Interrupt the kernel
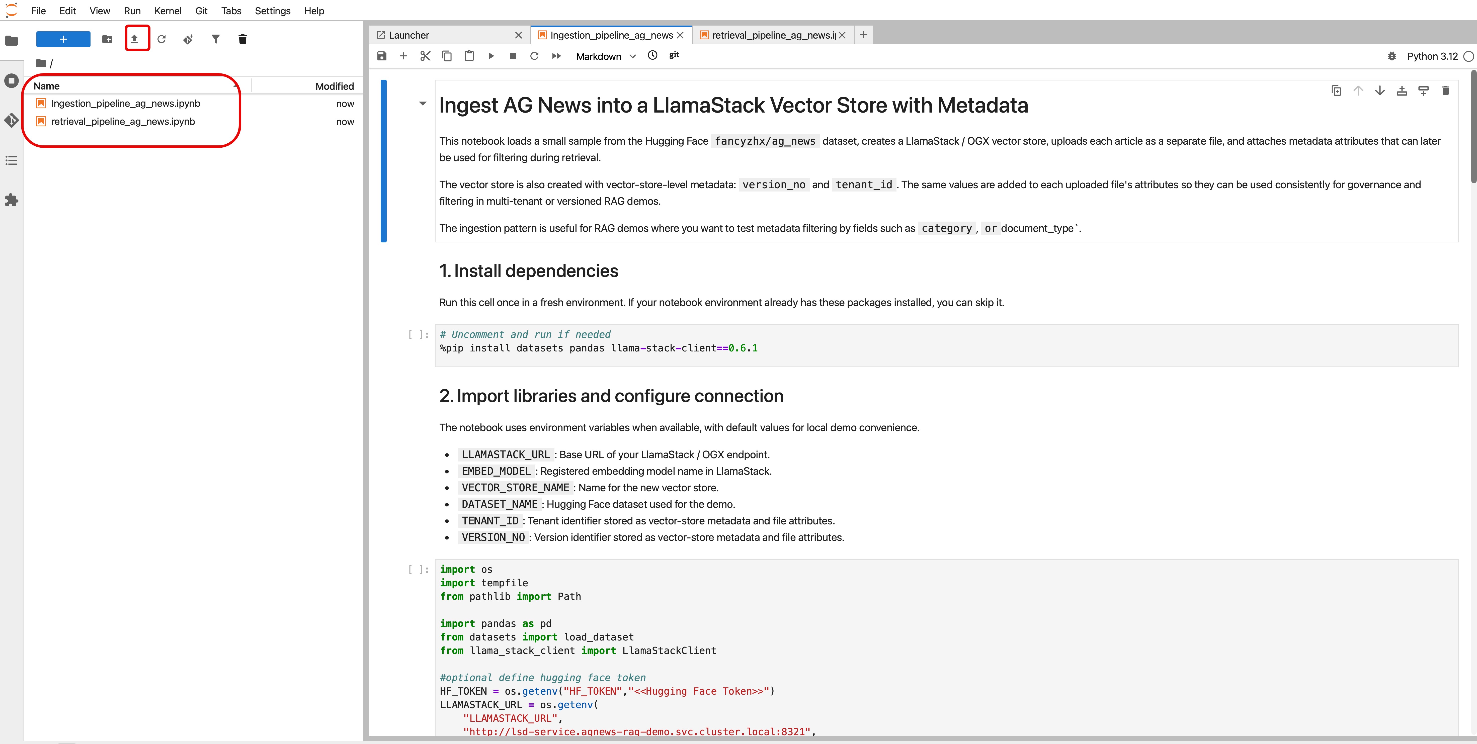 click(x=513, y=56)
